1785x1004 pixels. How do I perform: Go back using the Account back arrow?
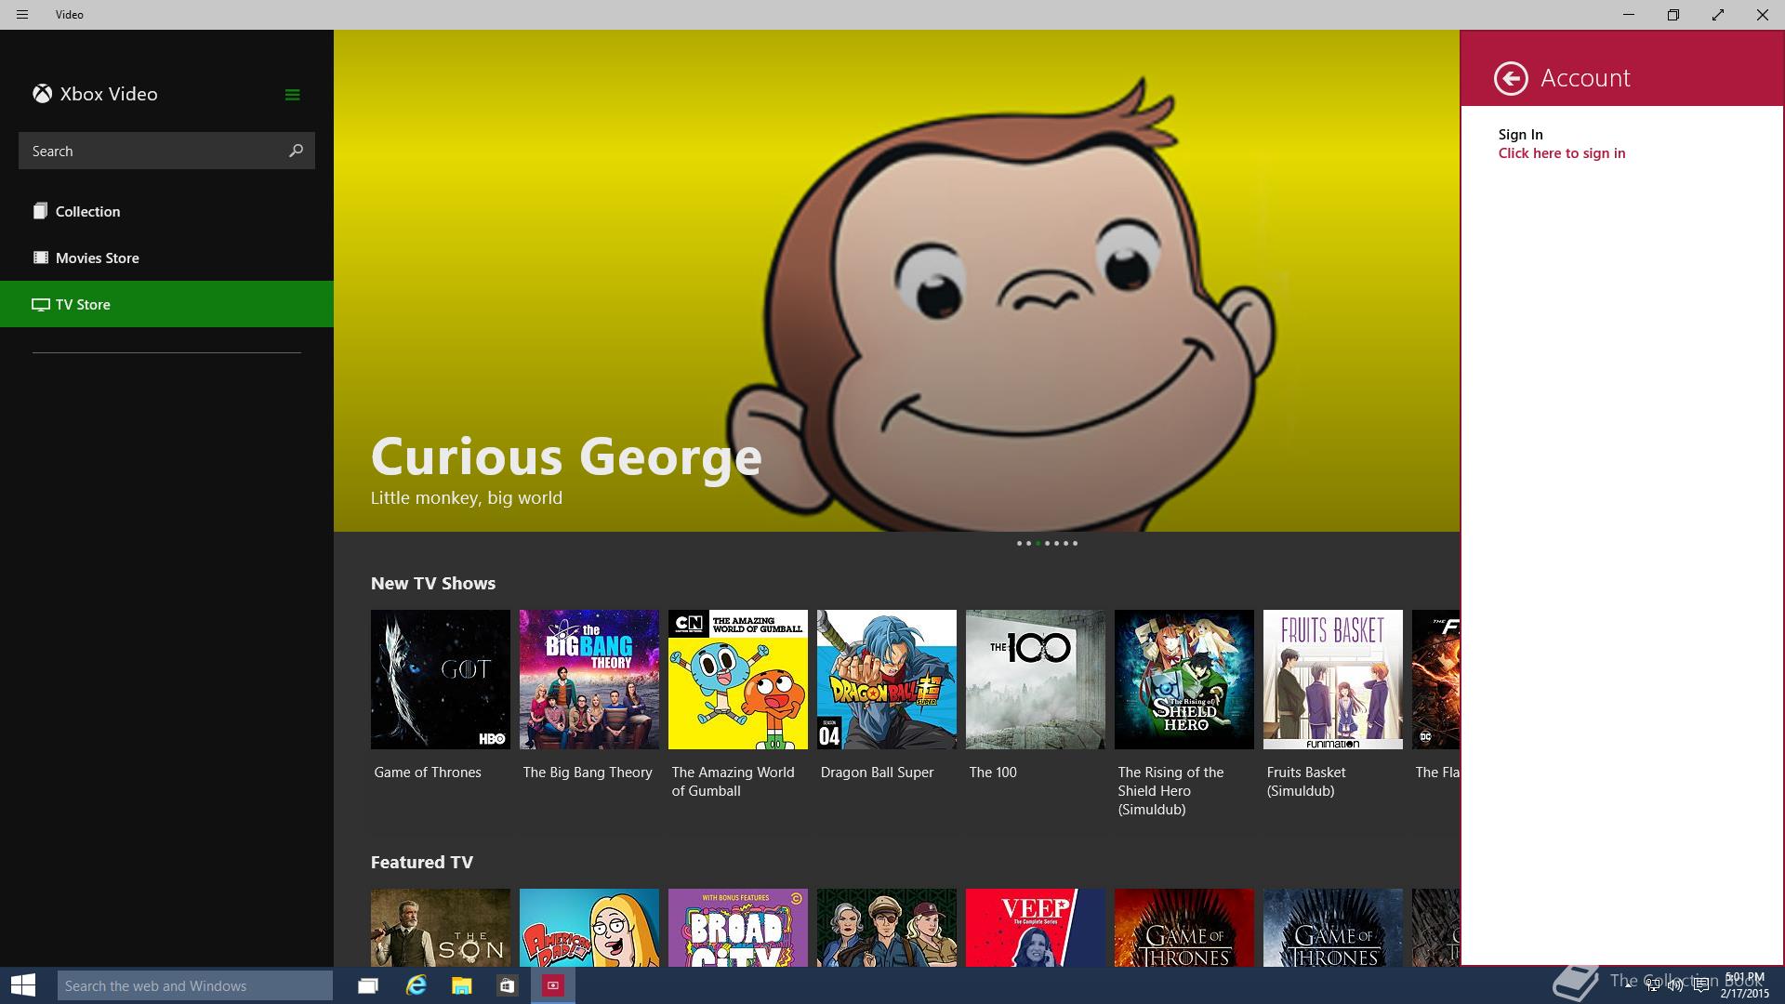tap(1511, 78)
